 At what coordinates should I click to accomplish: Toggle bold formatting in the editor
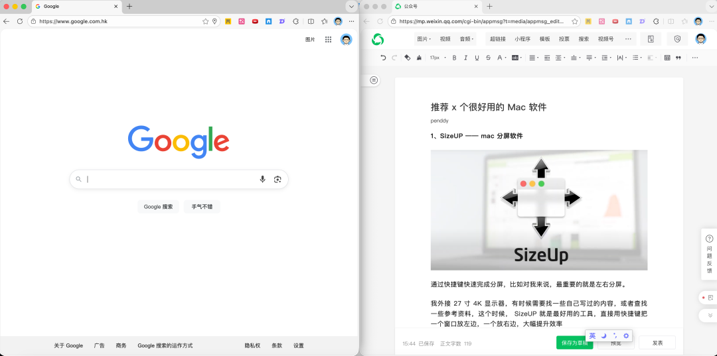[454, 58]
